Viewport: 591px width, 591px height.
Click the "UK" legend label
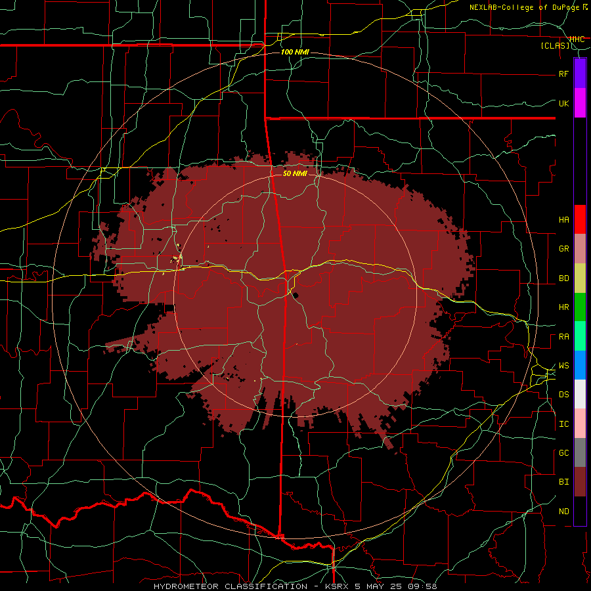[x=563, y=103]
